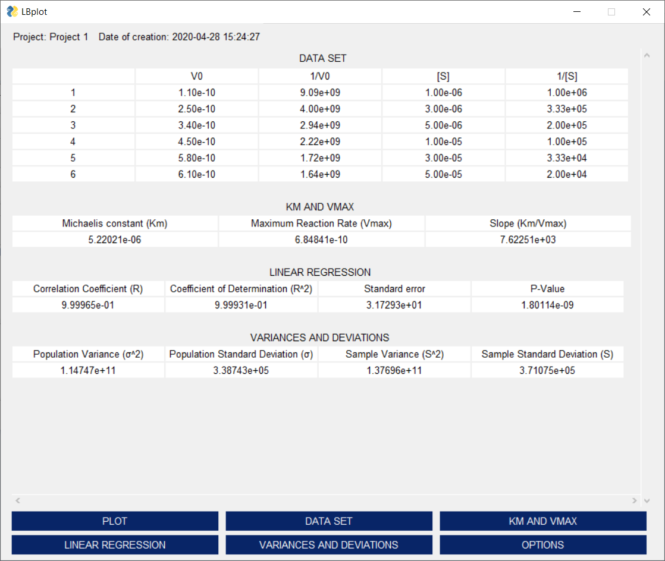Click 1/[S] value 3.33e+05
Image resolution: width=665 pixels, height=561 pixels.
pyautogui.click(x=567, y=109)
